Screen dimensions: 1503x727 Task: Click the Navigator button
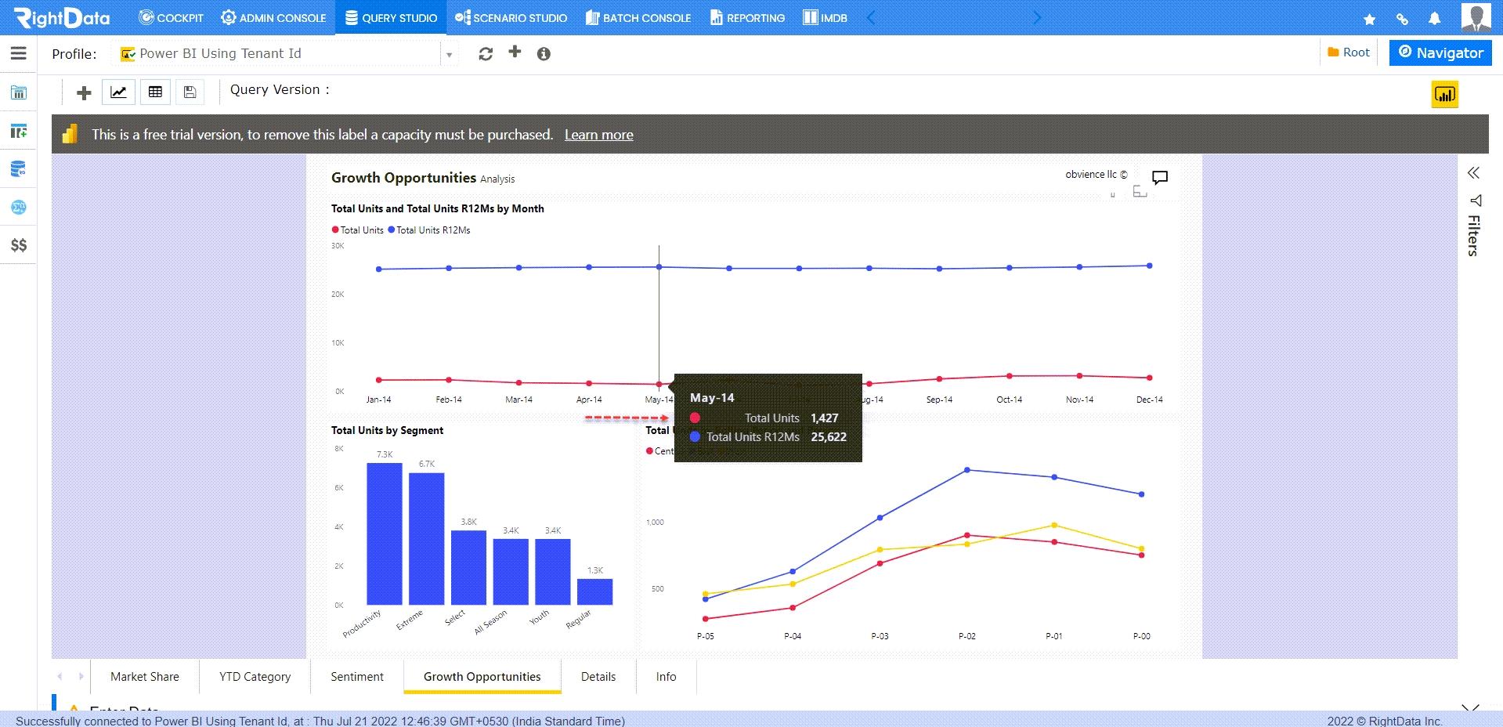(x=1440, y=52)
